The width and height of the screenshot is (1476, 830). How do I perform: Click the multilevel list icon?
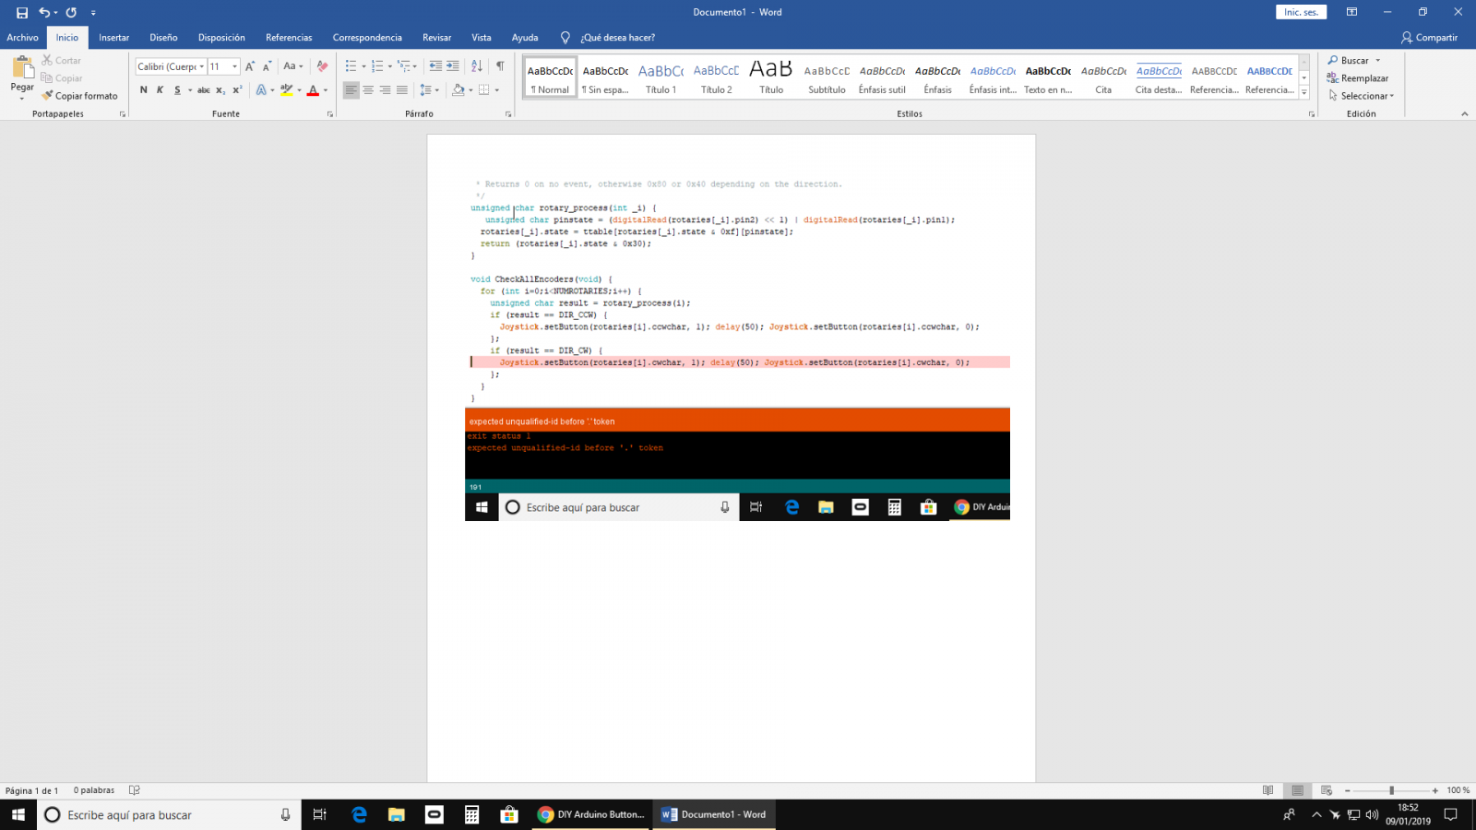point(403,66)
